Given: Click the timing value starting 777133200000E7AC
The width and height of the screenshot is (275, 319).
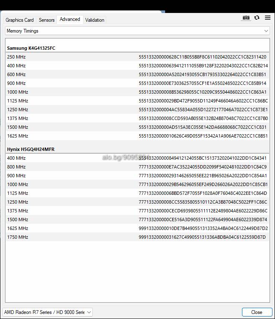Looking at the screenshot, I should pyautogui.click(x=203, y=167).
